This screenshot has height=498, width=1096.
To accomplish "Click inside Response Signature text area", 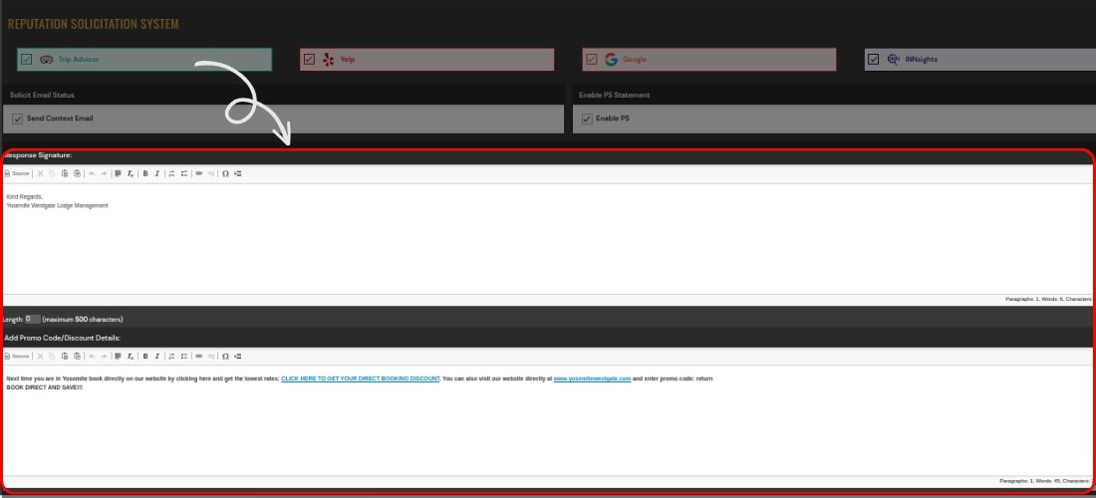I will tap(548, 239).
